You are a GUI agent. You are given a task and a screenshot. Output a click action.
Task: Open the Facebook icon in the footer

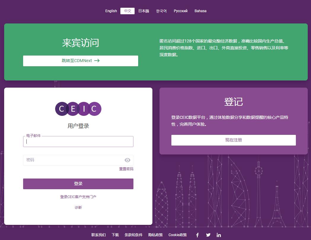(x=197, y=235)
